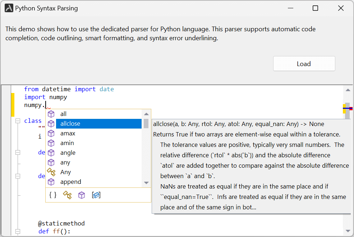
Task: Click the 'ff' function name
Action: 56,231
